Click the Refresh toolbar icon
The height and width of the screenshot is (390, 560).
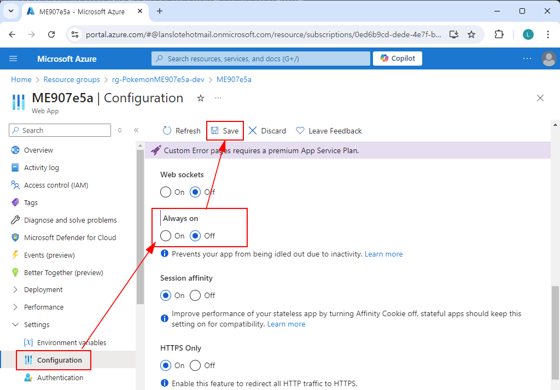point(167,131)
